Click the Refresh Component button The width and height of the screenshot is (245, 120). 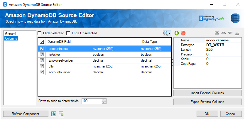coord(26,114)
